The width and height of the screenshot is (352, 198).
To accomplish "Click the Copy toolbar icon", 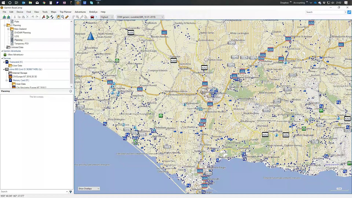I will click(x=19, y=17).
